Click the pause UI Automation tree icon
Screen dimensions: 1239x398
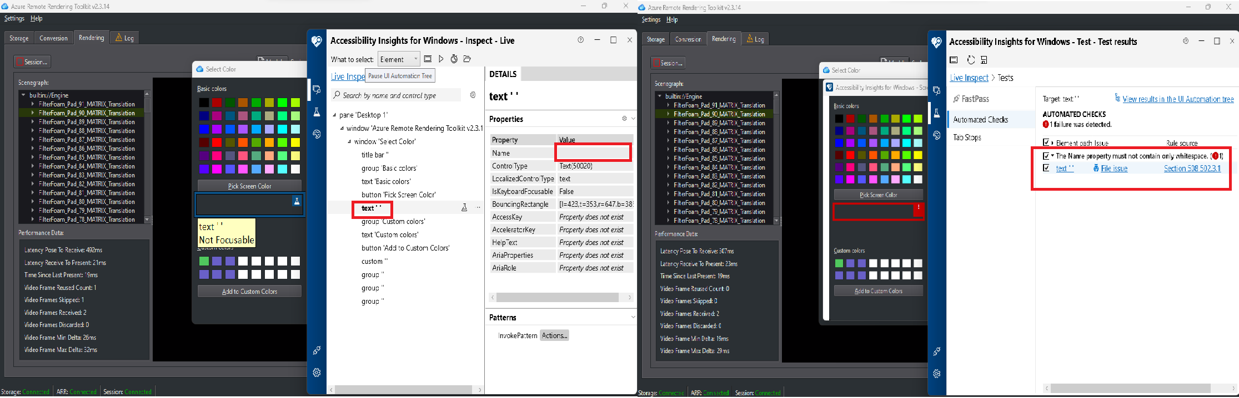pyautogui.click(x=441, y=59)
